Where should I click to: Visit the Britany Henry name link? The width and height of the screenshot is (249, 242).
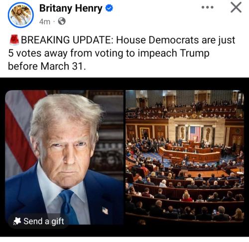click(71, 8)
